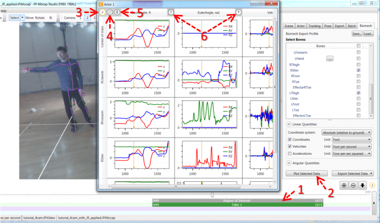The height and width of the screenshot is (223, 380).
Task: Open Export Selected Data dropdown arrow
Action: 371,173
